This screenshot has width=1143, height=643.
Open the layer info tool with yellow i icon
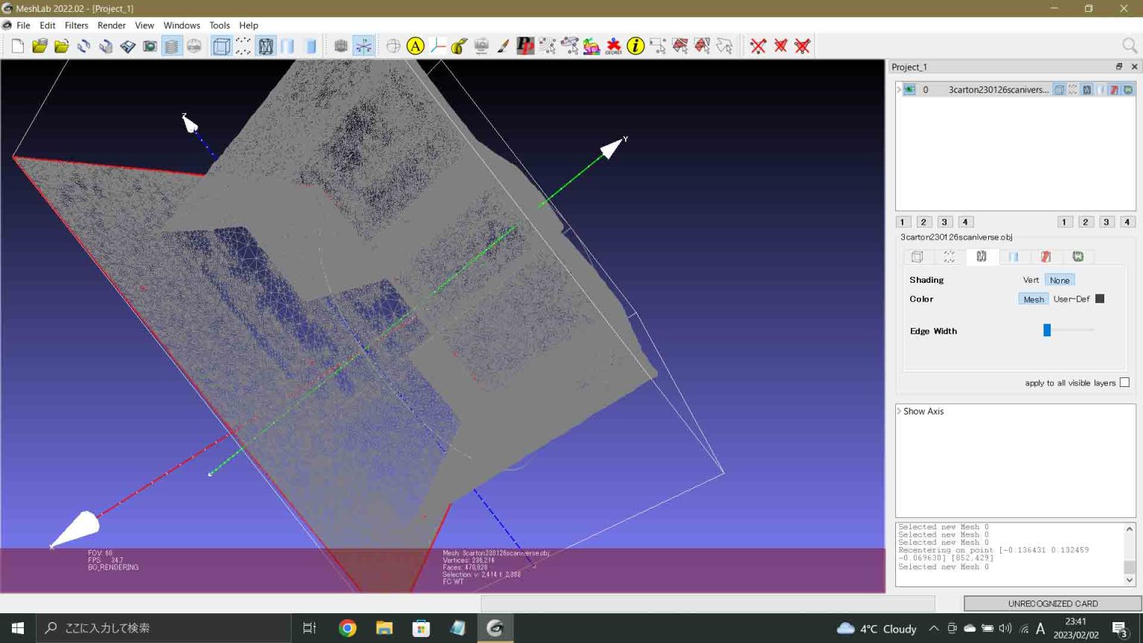point(635,45)
